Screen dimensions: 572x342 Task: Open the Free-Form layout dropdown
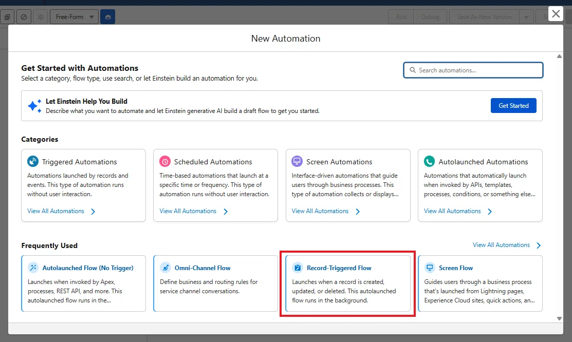coord(74,17)
